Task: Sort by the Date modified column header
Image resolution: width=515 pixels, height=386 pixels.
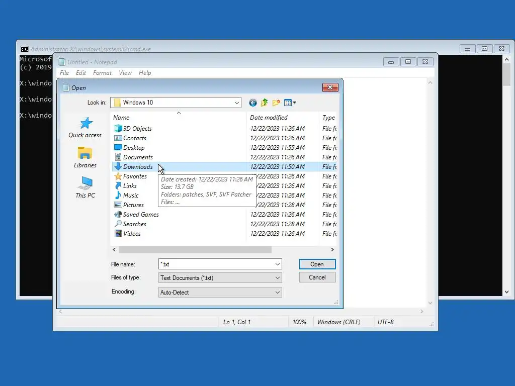Action: coord(283,117)
